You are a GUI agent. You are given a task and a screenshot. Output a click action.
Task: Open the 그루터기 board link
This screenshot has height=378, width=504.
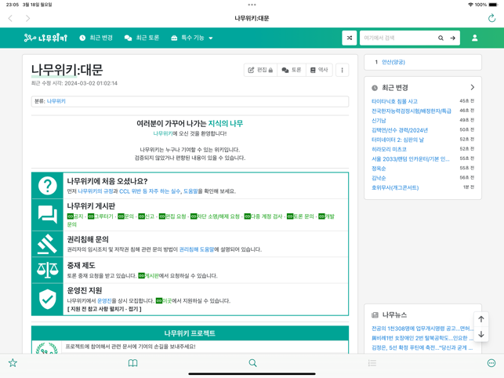click(100, 216)
